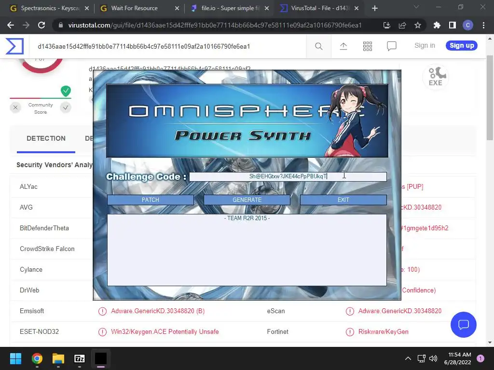Open the blue chat bubble widget
Image resolution: width=494 pixels, height=370 pixels.
pos(464,324)
